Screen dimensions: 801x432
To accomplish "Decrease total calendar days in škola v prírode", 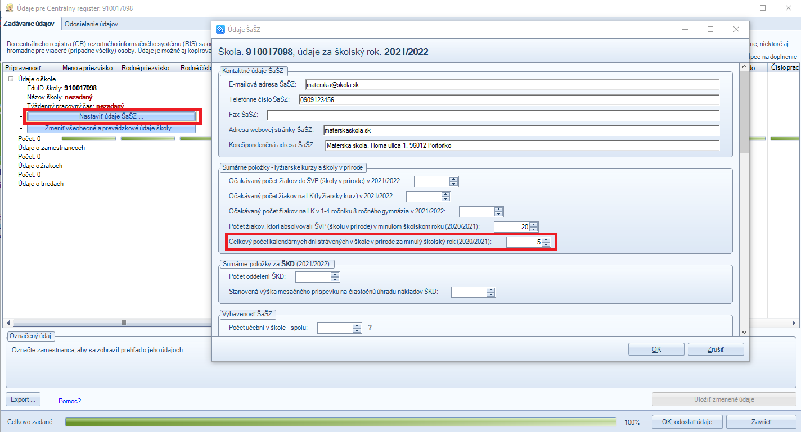I will pos(546,244).
